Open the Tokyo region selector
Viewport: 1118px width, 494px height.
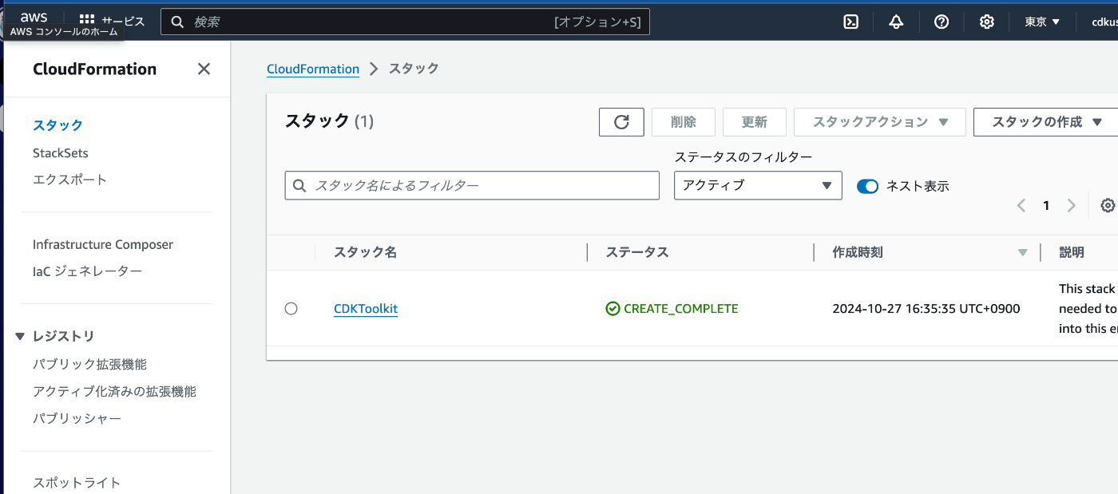click(1042, 22)
